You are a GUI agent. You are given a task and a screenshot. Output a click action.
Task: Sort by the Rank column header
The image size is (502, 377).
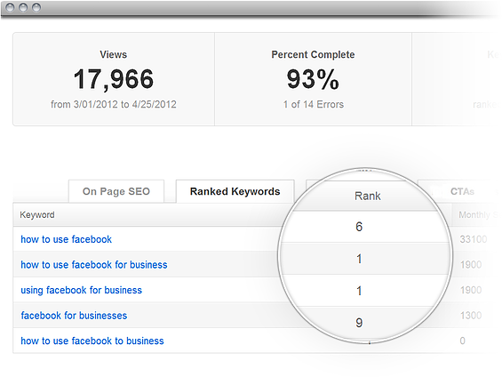tap(368, 196)
